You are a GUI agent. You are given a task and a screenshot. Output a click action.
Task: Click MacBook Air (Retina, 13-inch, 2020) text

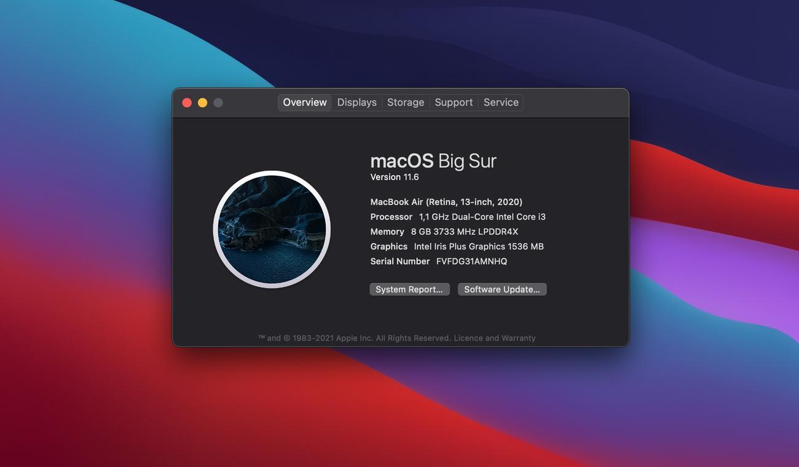tap(446, 202)
